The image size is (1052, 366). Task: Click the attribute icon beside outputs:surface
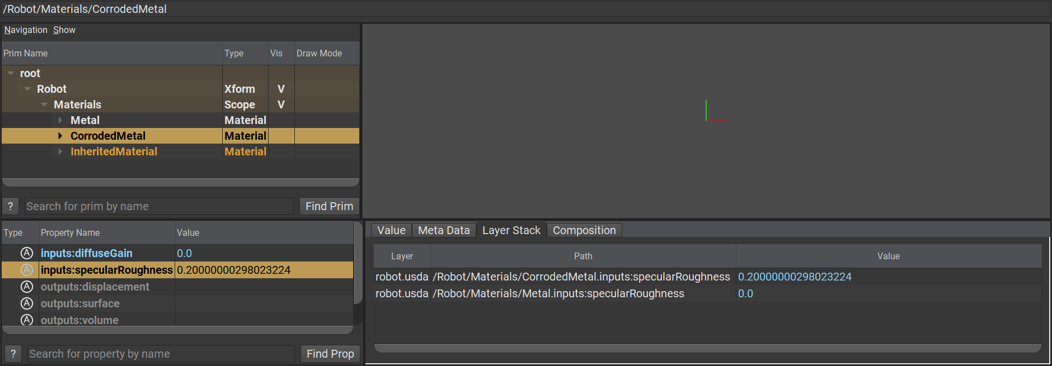pyautogui.click(x=27, y=303)
